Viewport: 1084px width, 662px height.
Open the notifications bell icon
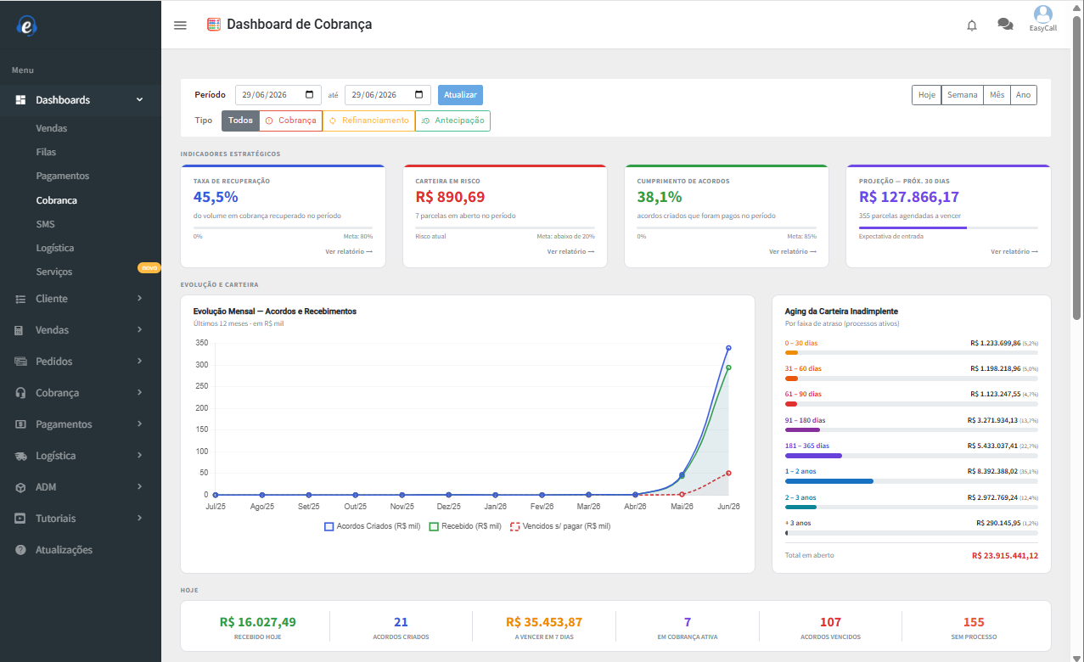[972, 25]
